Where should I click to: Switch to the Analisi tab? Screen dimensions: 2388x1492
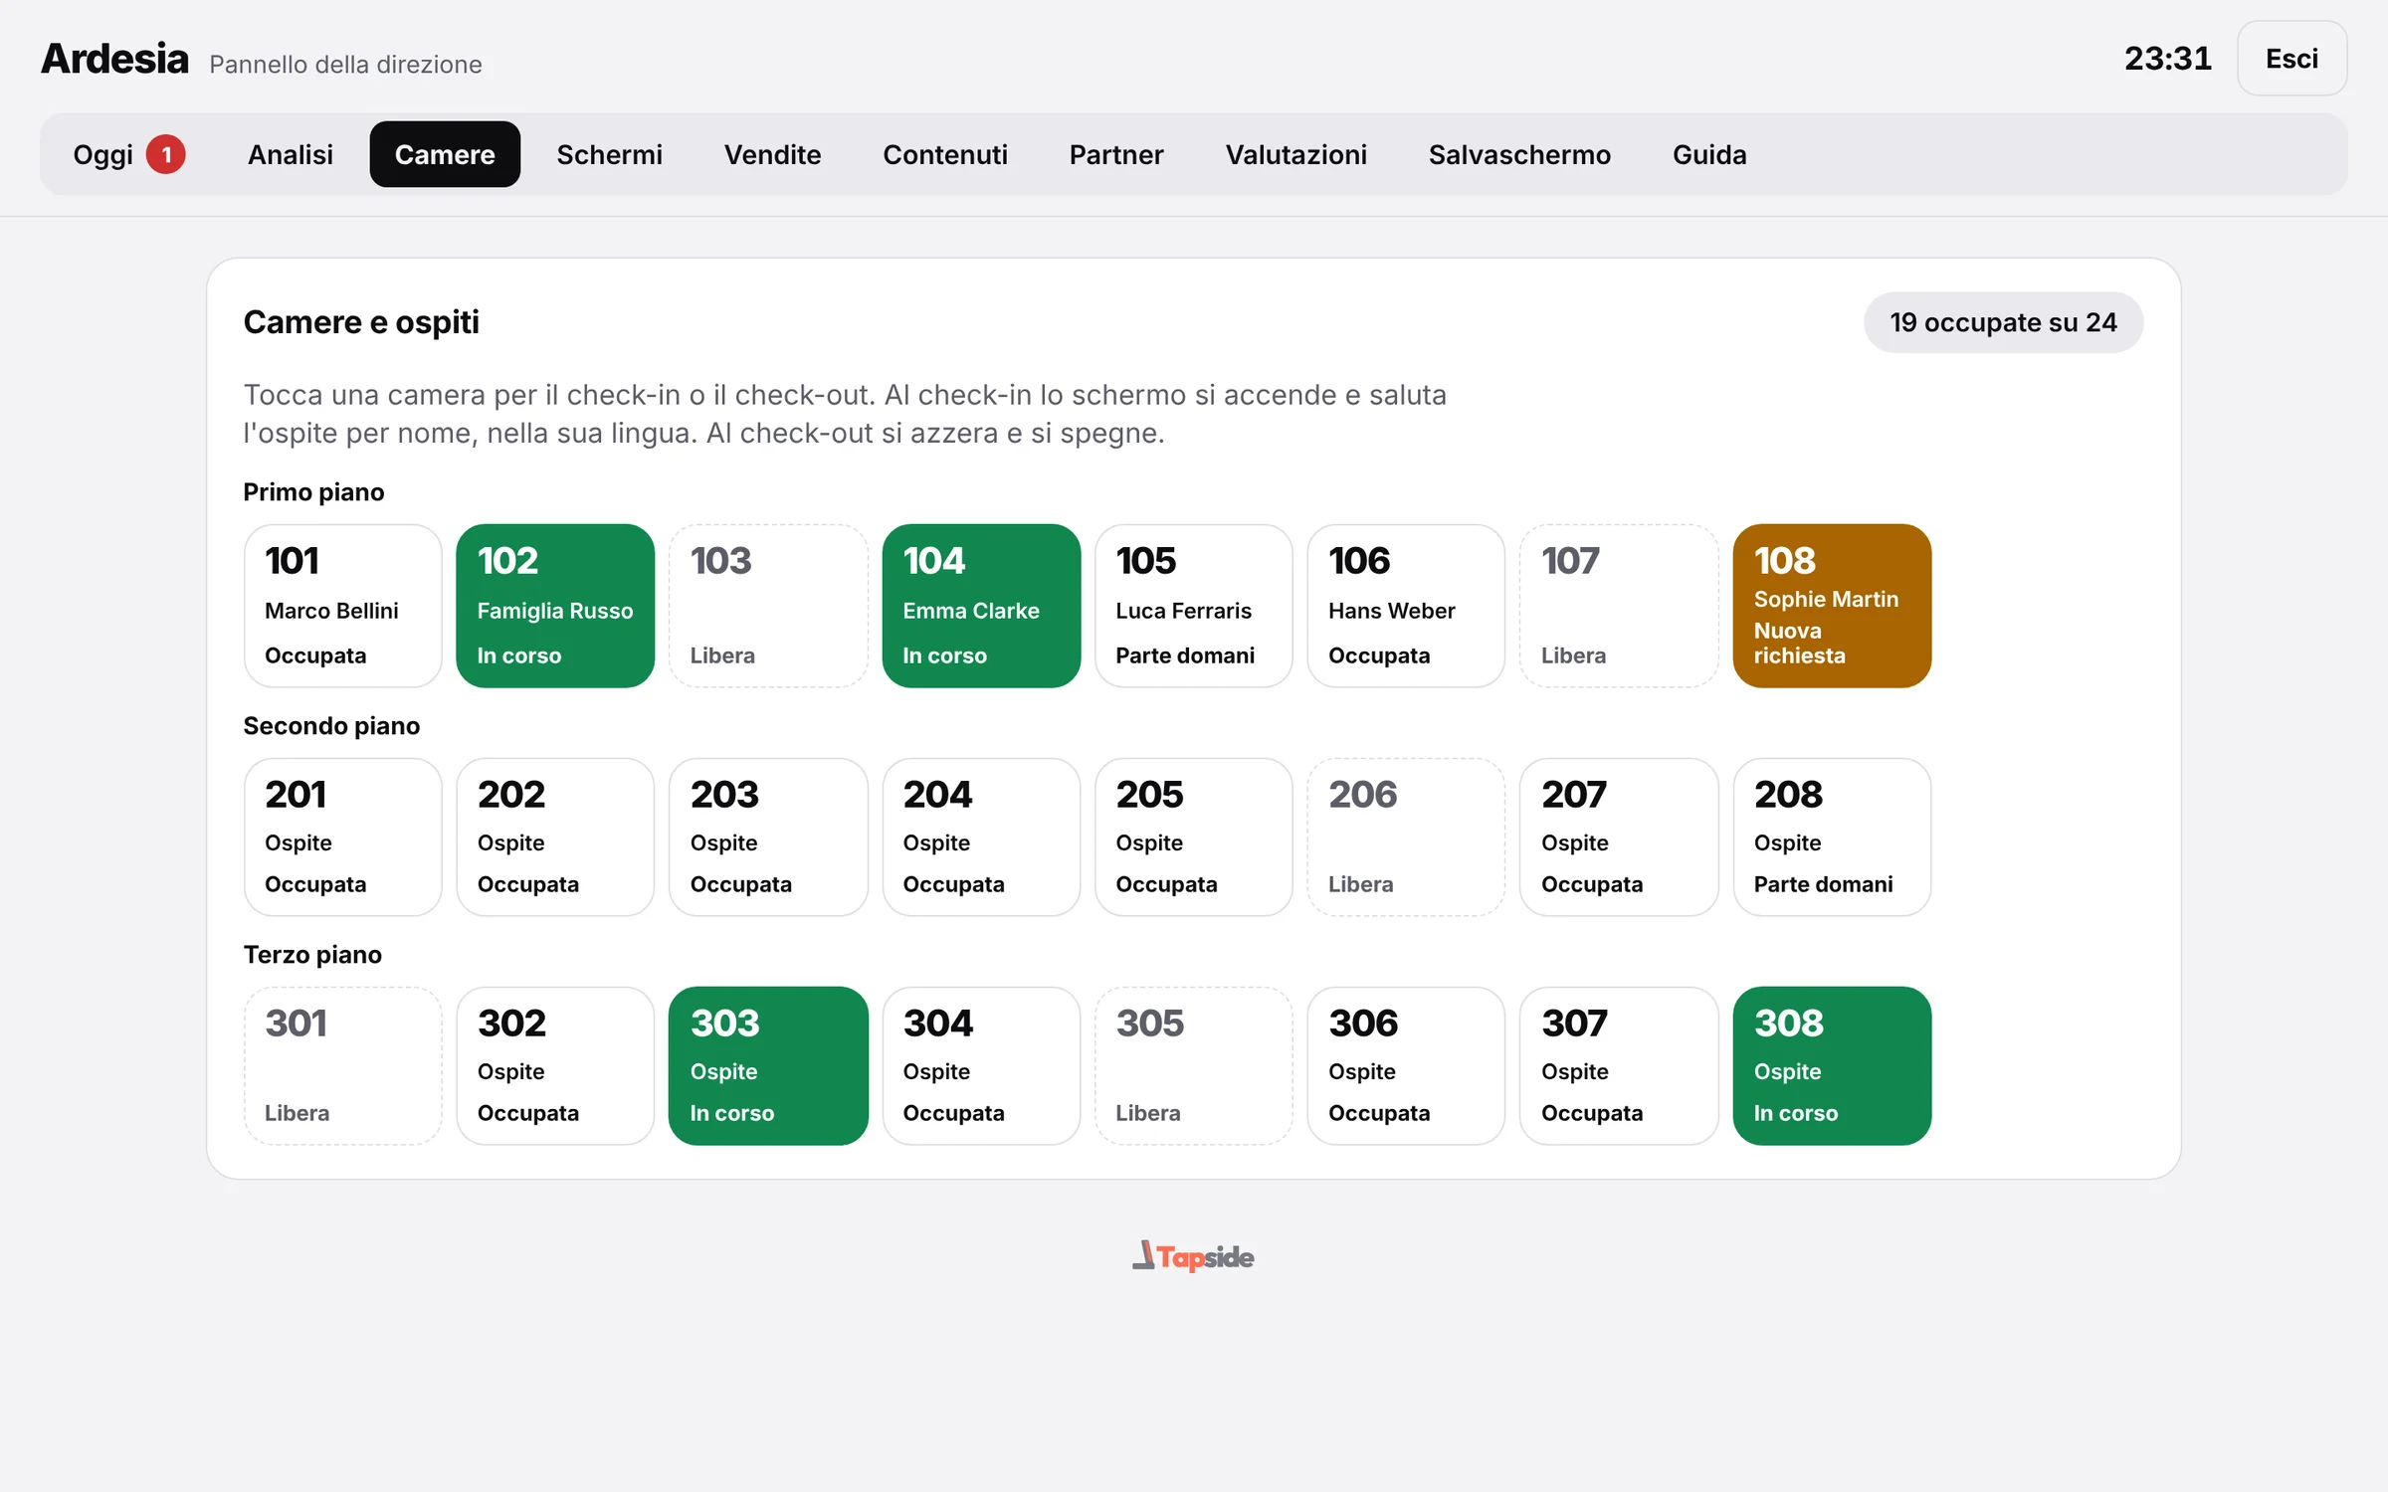(291, 154)
